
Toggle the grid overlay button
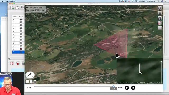(x=159, y=13)
